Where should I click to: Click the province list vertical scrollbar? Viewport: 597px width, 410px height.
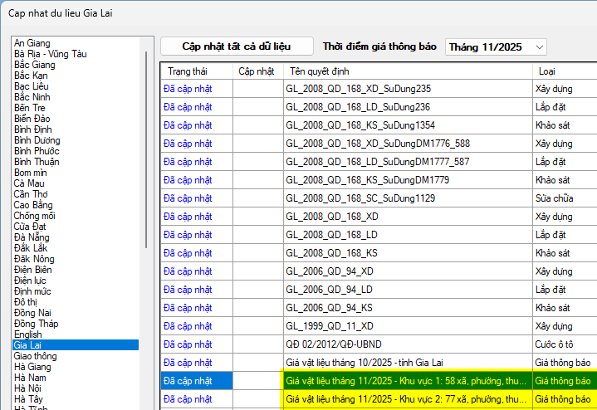(x=147, y=149)
